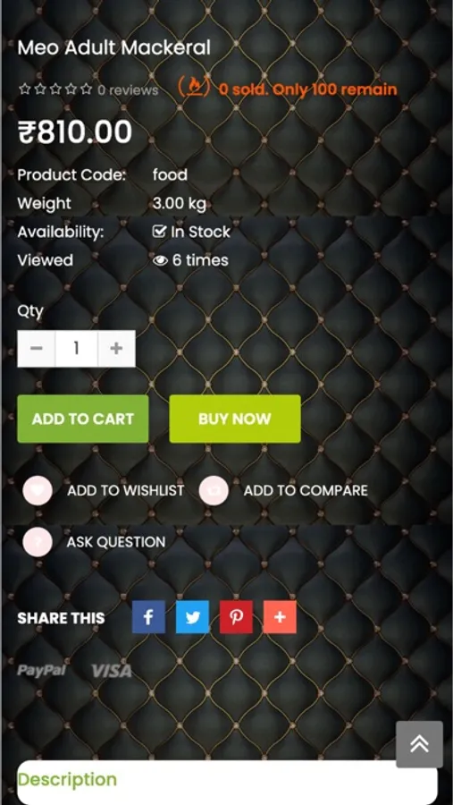The width and height of the screenshot is (453, 805).
Task: Open the Description tab
Action: 67,779
